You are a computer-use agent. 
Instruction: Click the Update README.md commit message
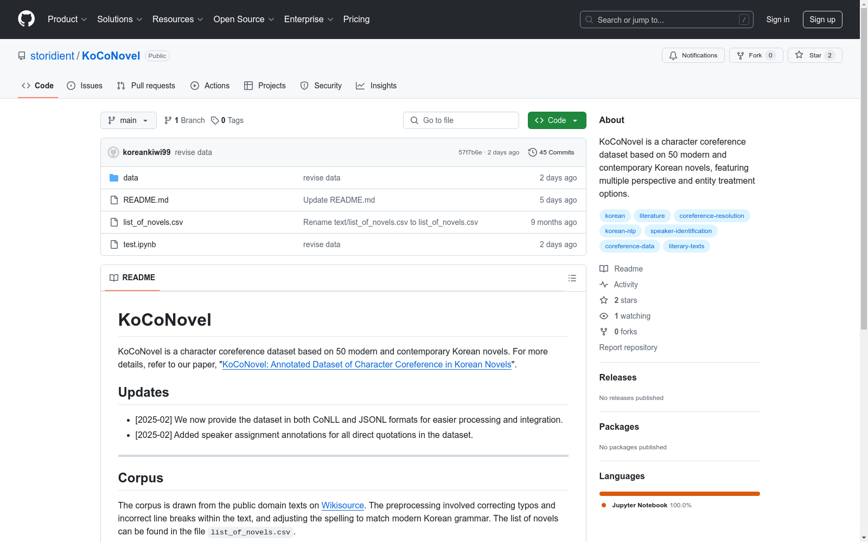(339, 200)
